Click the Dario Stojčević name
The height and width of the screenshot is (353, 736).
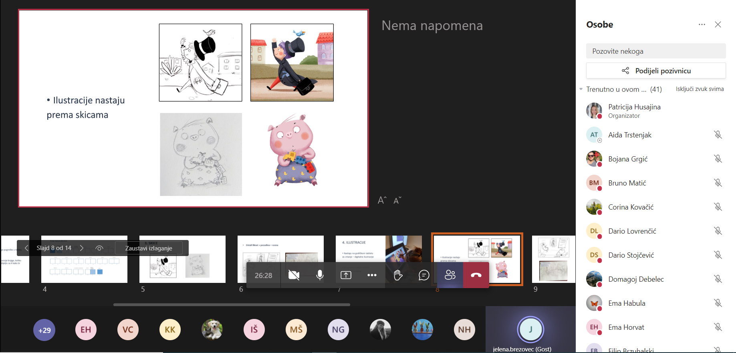[x=631, y=255]
